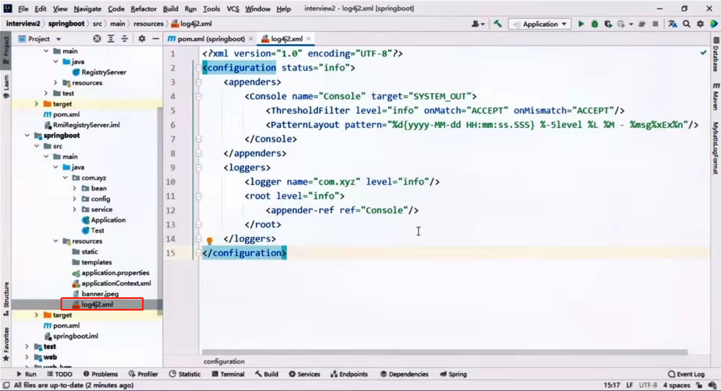Collapse the com.xyz package

[x=65, y=178]
